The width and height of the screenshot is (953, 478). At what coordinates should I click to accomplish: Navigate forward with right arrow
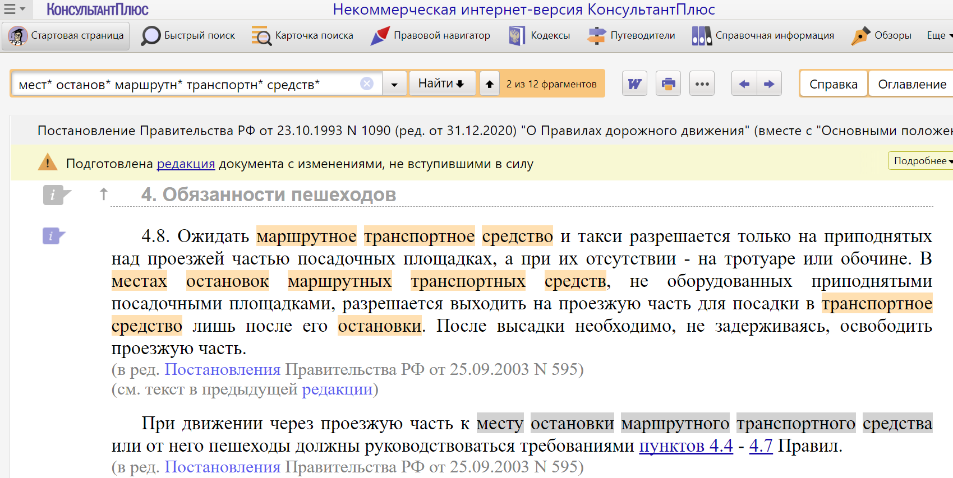[769, 84]
